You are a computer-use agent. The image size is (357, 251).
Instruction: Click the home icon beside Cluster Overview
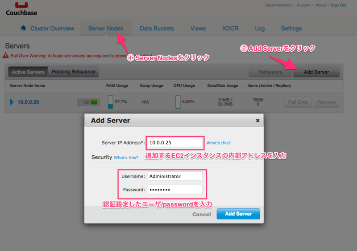pyautogui.click(x=23, y=28)
